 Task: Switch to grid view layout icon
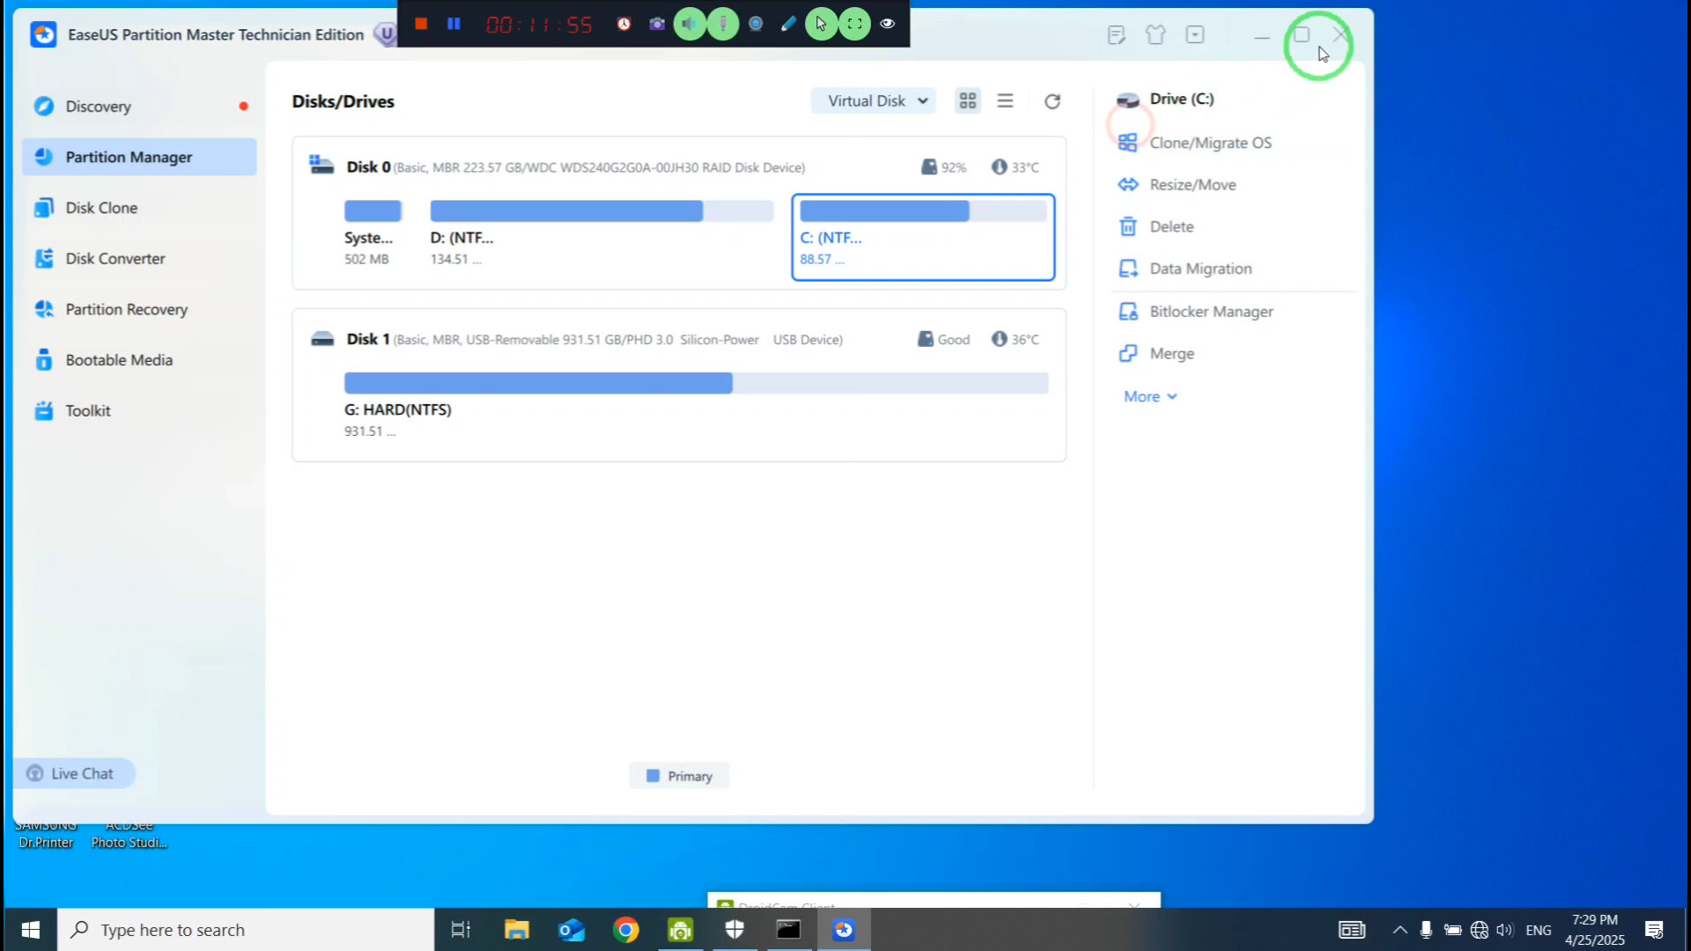tap(968, 101)
